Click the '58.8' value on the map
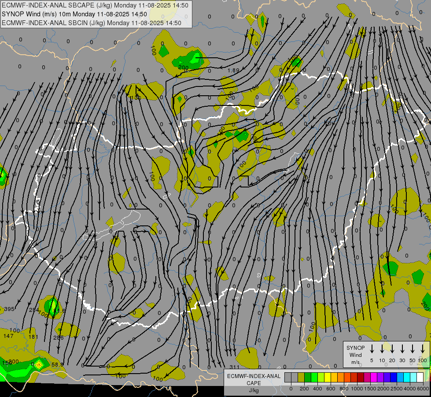The width and height of the screenshot is (431, 397). click(x=57, y=364)
